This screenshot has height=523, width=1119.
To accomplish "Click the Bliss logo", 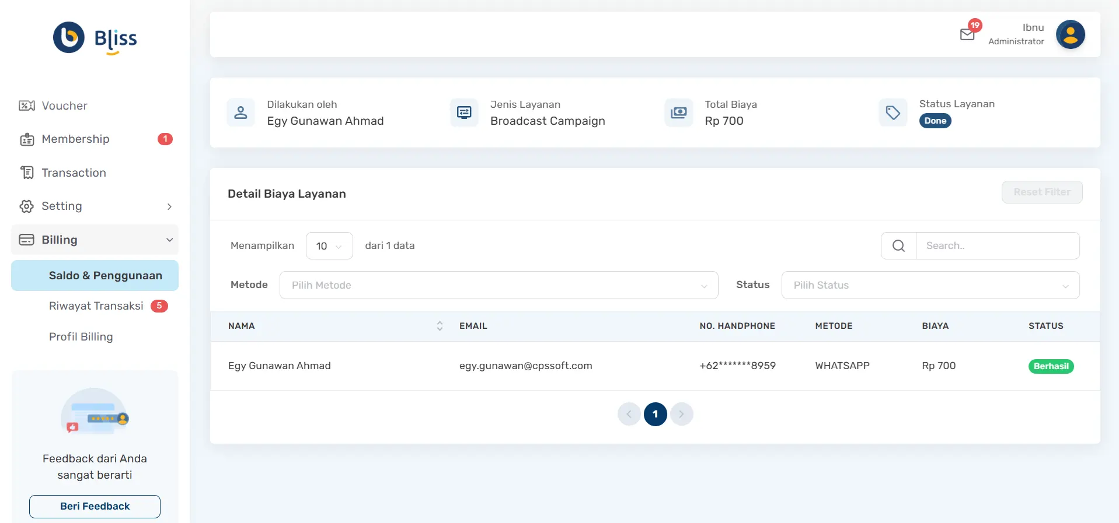I will pyautogui.click(x=95, y=38).
